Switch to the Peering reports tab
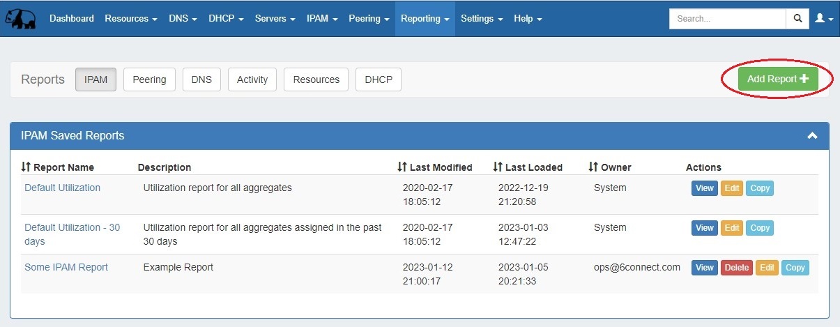Image resolution: width=840 pixels, height=327 pixels. pos(149,79)
